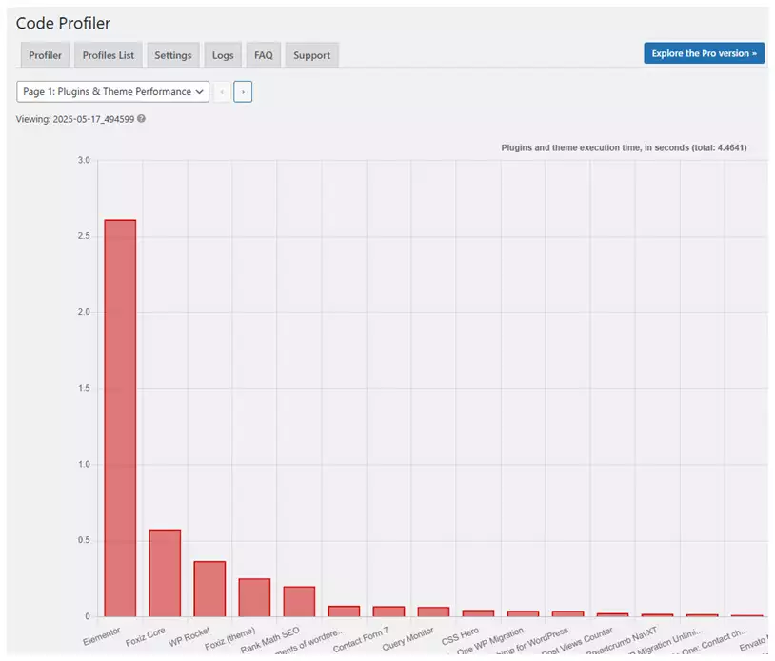Click the 'Viewing: 2025-05-17_494599' text
Image resolution: width=775 pixels, height=661 pixels.
pos(75,119)
